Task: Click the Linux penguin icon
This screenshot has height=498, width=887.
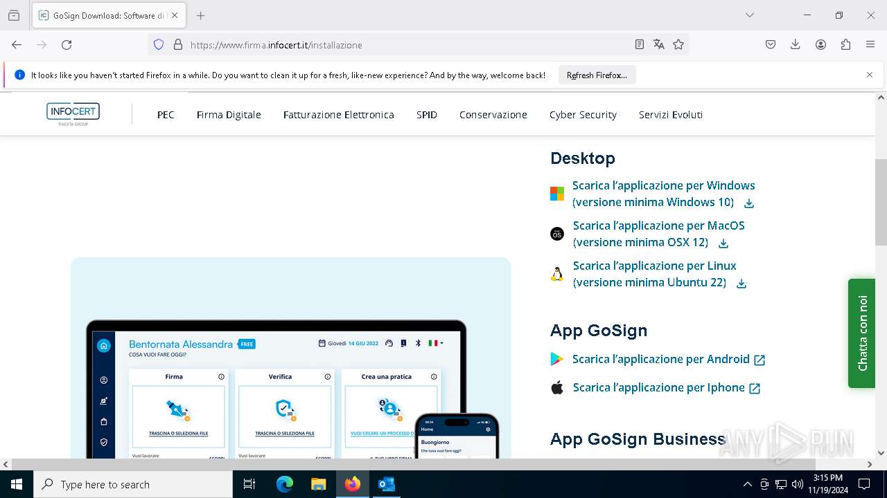Action: click(556, 274)
